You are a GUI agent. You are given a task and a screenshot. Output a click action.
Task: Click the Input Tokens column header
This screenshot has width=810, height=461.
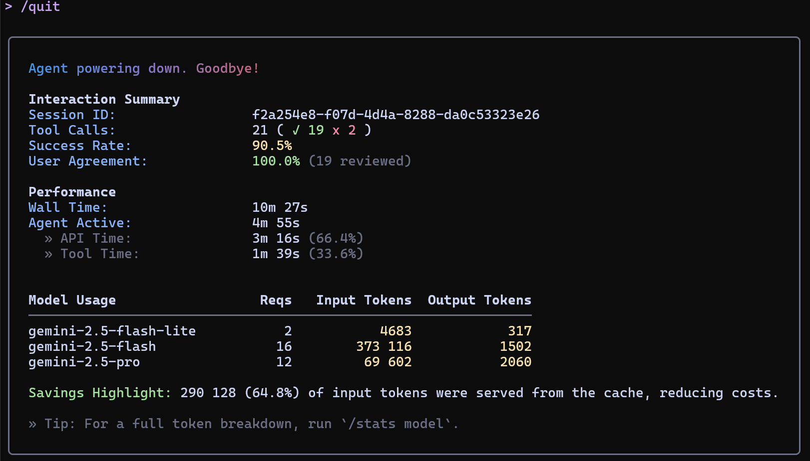click(364, 301)
